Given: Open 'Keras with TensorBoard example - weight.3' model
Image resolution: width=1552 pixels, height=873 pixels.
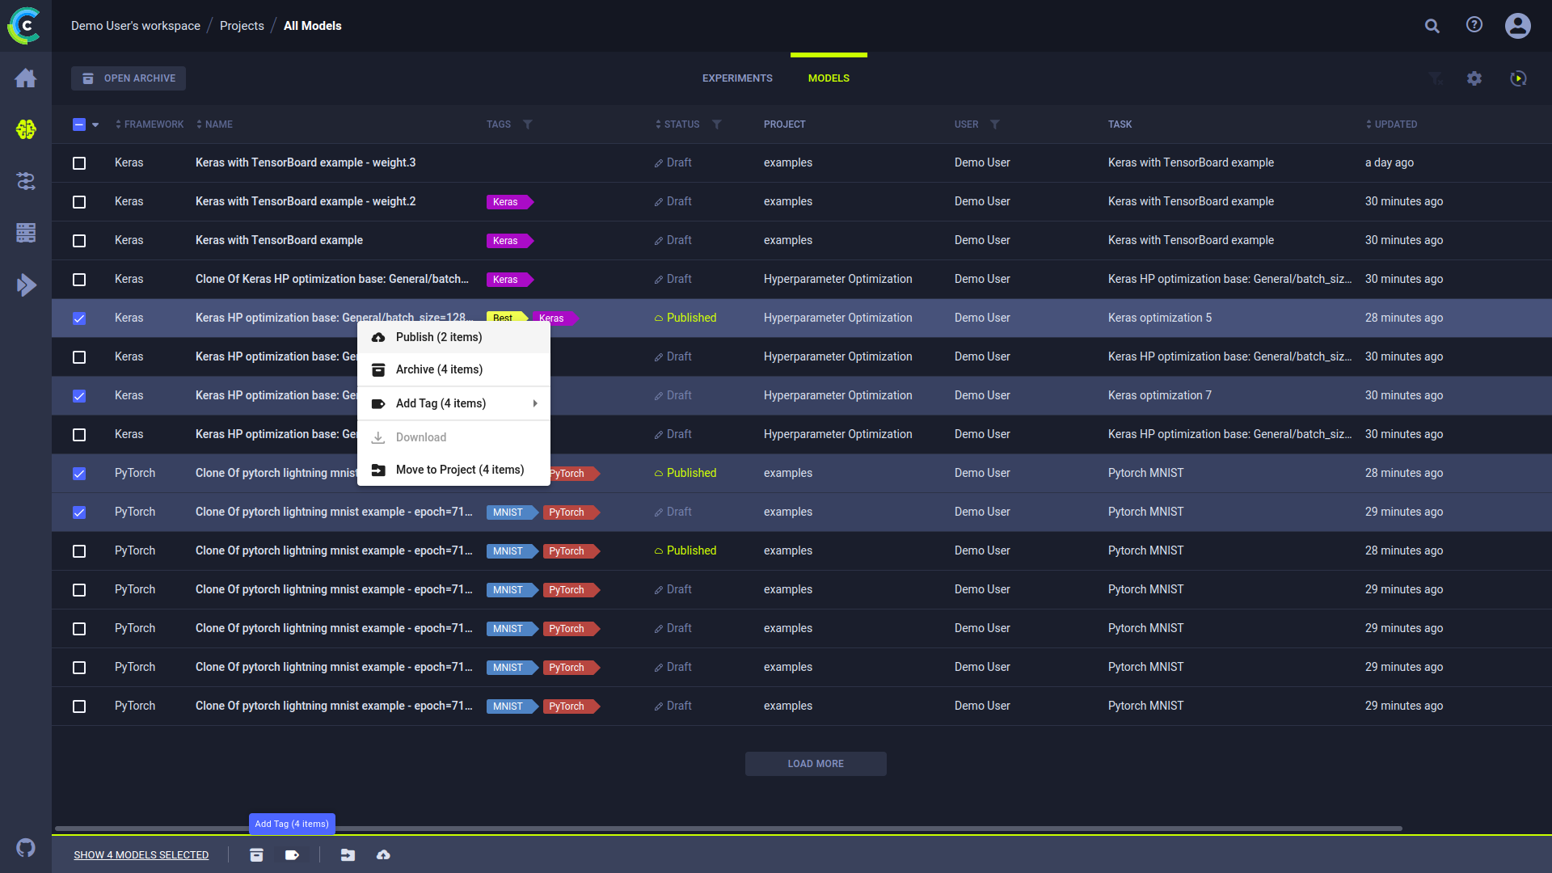Looking at the screenshot, I should point(306,163).
